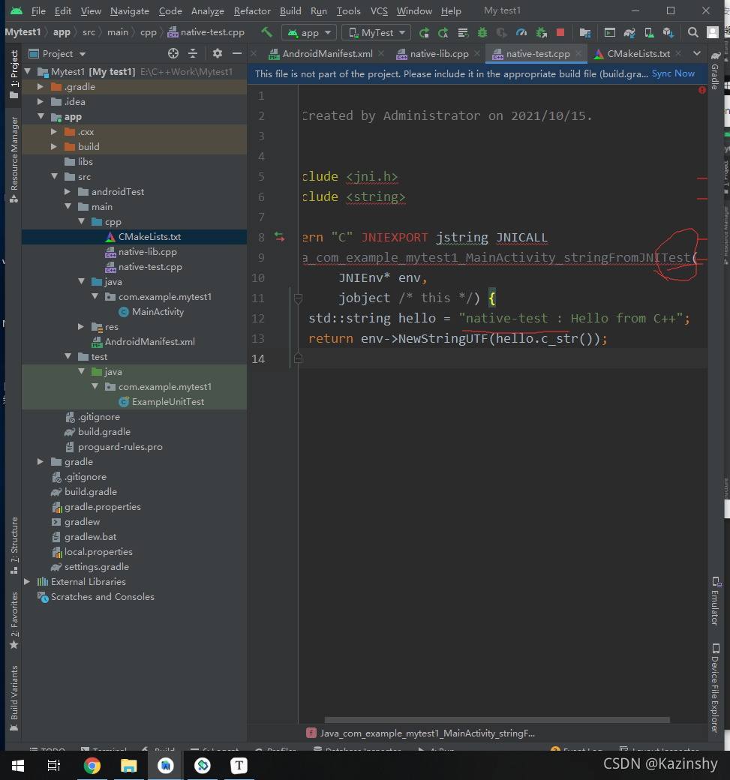Select ExampleUnitTest in project tree
The image size is (730, 780).
click(x=134, y=402)
